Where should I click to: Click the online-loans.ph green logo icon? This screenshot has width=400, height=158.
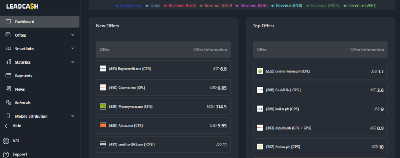point(260,71)
